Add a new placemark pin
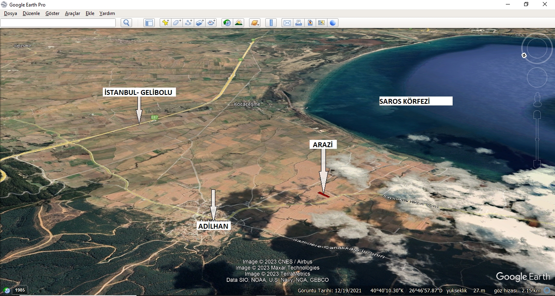The image size is (555, 296). [165, 23]
